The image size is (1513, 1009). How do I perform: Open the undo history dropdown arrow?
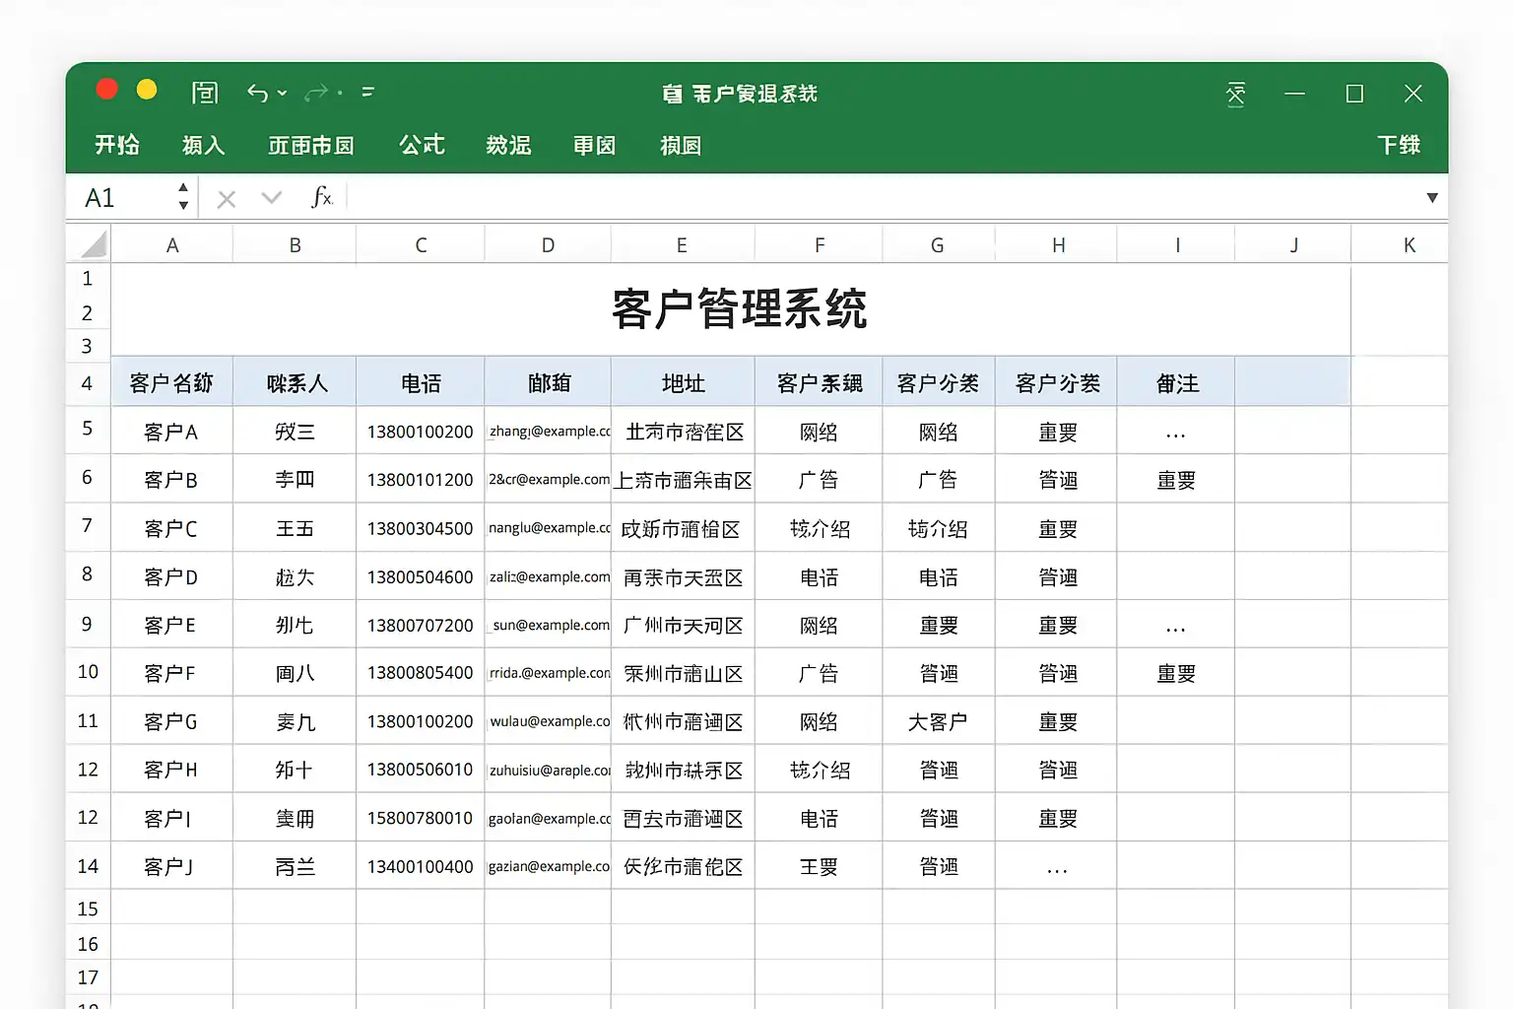click(x=283, y=94)
